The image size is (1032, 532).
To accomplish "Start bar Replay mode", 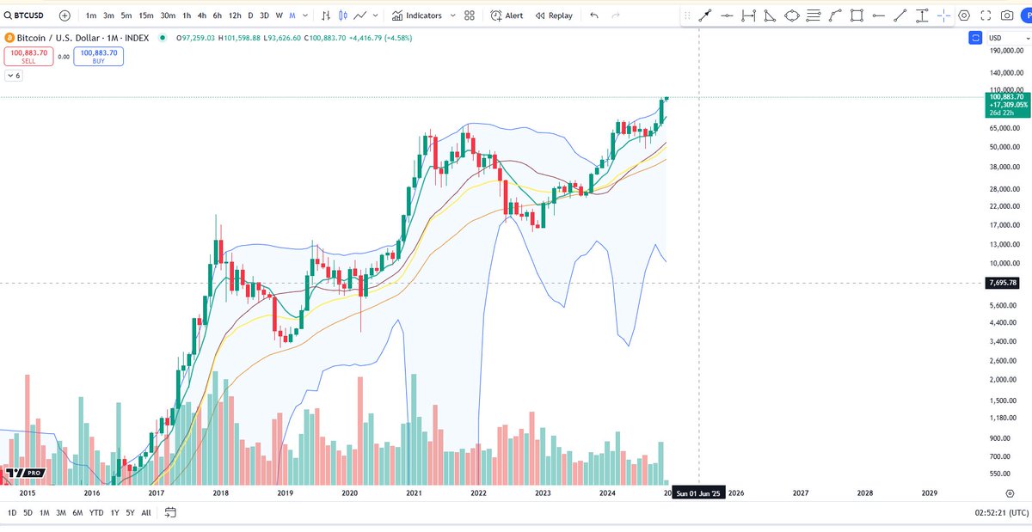I will [553, 15].
